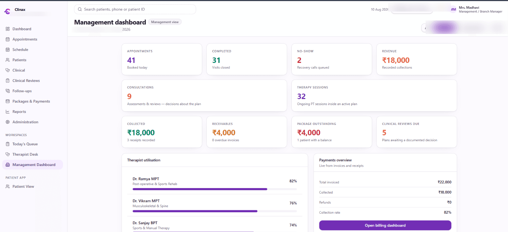Open the Therapy Sessions 32 card
Image resolution: width=508 pixels, height=232 pixels.
click(x=374, y=96)
